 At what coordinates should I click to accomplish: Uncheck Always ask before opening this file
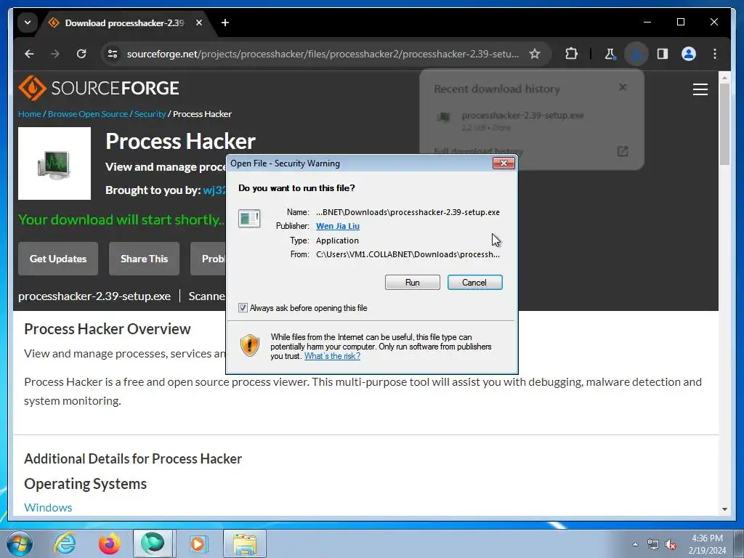pos(243,308)
